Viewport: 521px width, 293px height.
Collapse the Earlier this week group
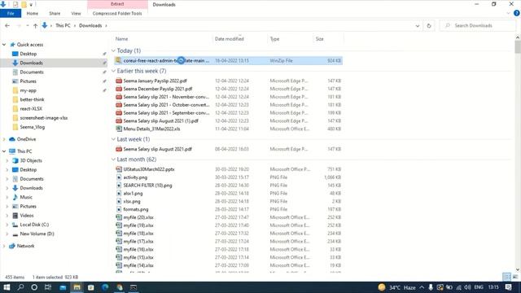coord(113,71)
